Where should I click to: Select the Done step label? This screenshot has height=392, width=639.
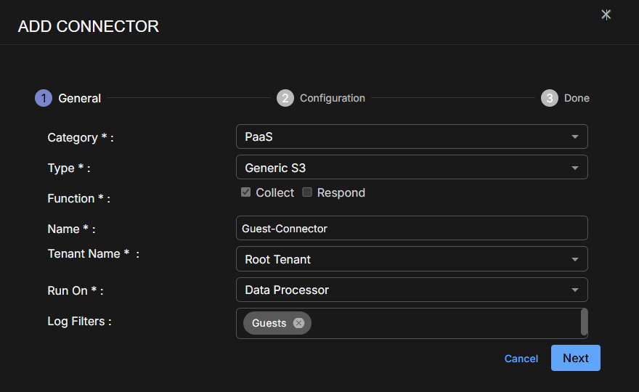pyautogui.click(x=577, y=98)
